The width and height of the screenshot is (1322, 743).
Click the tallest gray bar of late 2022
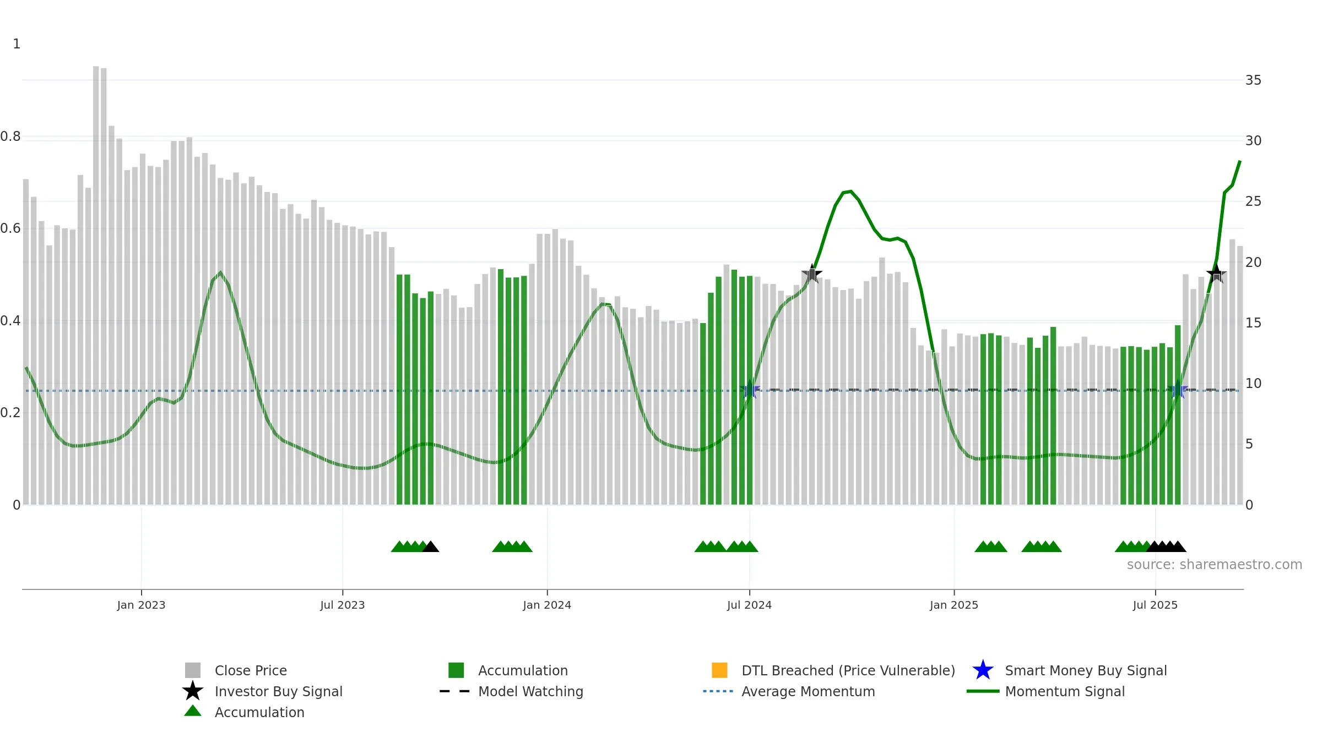click(x=96, y=285)
